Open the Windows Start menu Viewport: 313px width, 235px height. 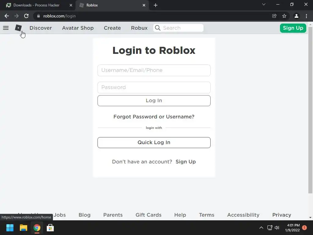pyautogui.click(x=10, y=228)
